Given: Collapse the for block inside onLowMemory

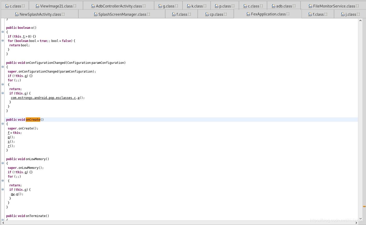Looking at the screenshot, I should [3, 181].
